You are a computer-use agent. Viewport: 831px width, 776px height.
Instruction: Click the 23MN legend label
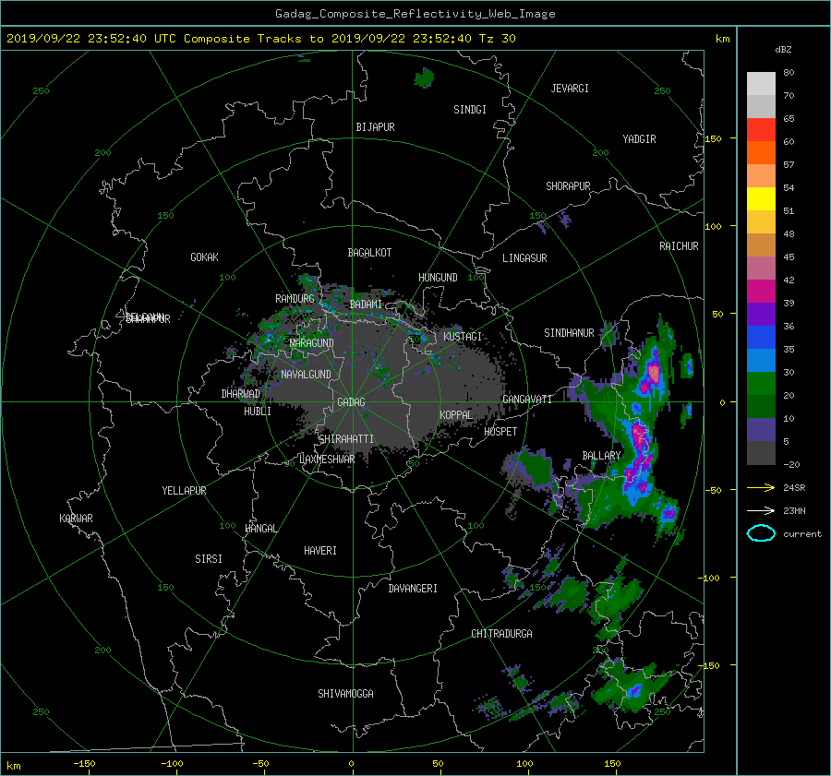click(x=794, y=510)
